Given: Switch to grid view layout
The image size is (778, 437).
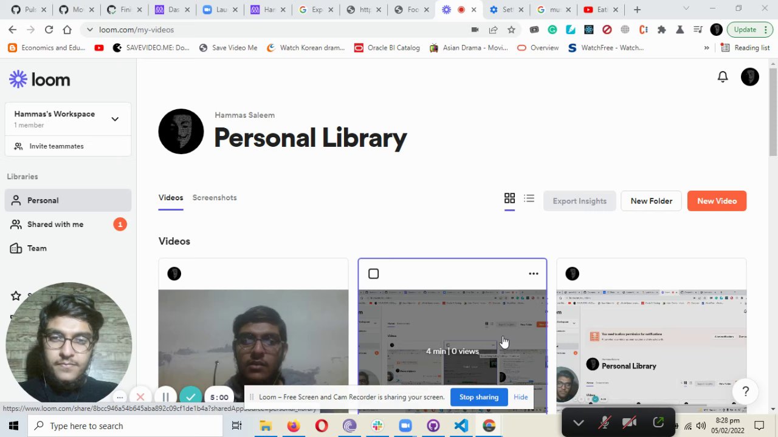Looking at the screenshot, I should pos(509,198).
